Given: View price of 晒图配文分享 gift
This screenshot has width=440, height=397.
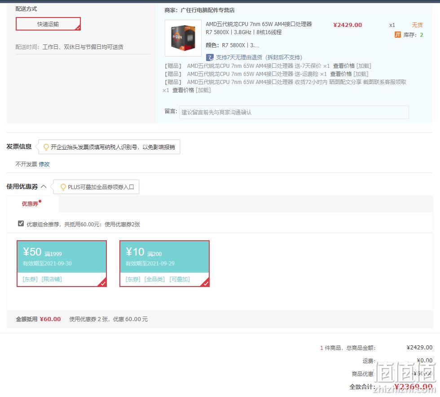Looking at the screenshot, I should pos(183,90).
